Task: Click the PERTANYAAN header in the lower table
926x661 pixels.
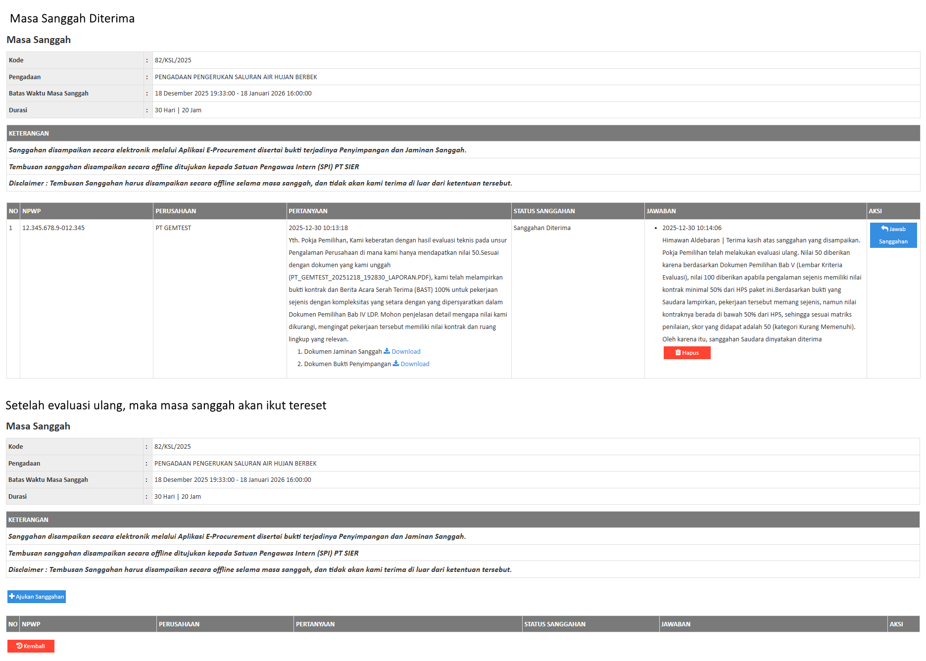Action: coord(315,624)
